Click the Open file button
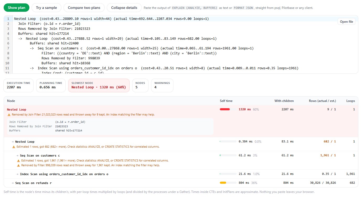 coord(347,22)
